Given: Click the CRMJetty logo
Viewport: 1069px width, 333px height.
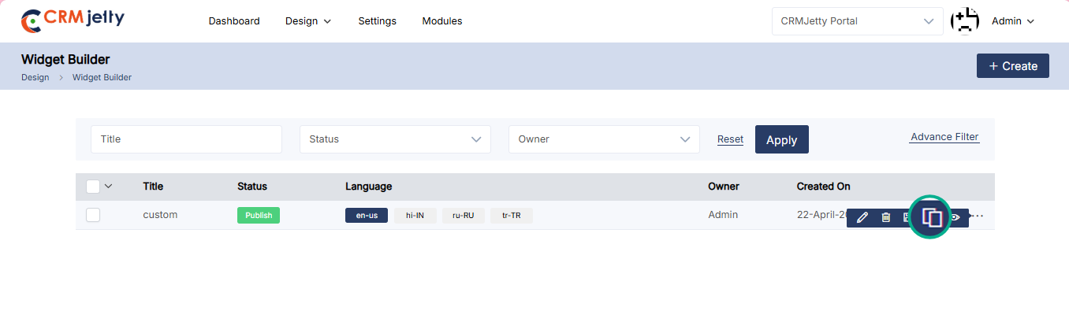Looking at the screenshot, I should (x=73, y=21).
